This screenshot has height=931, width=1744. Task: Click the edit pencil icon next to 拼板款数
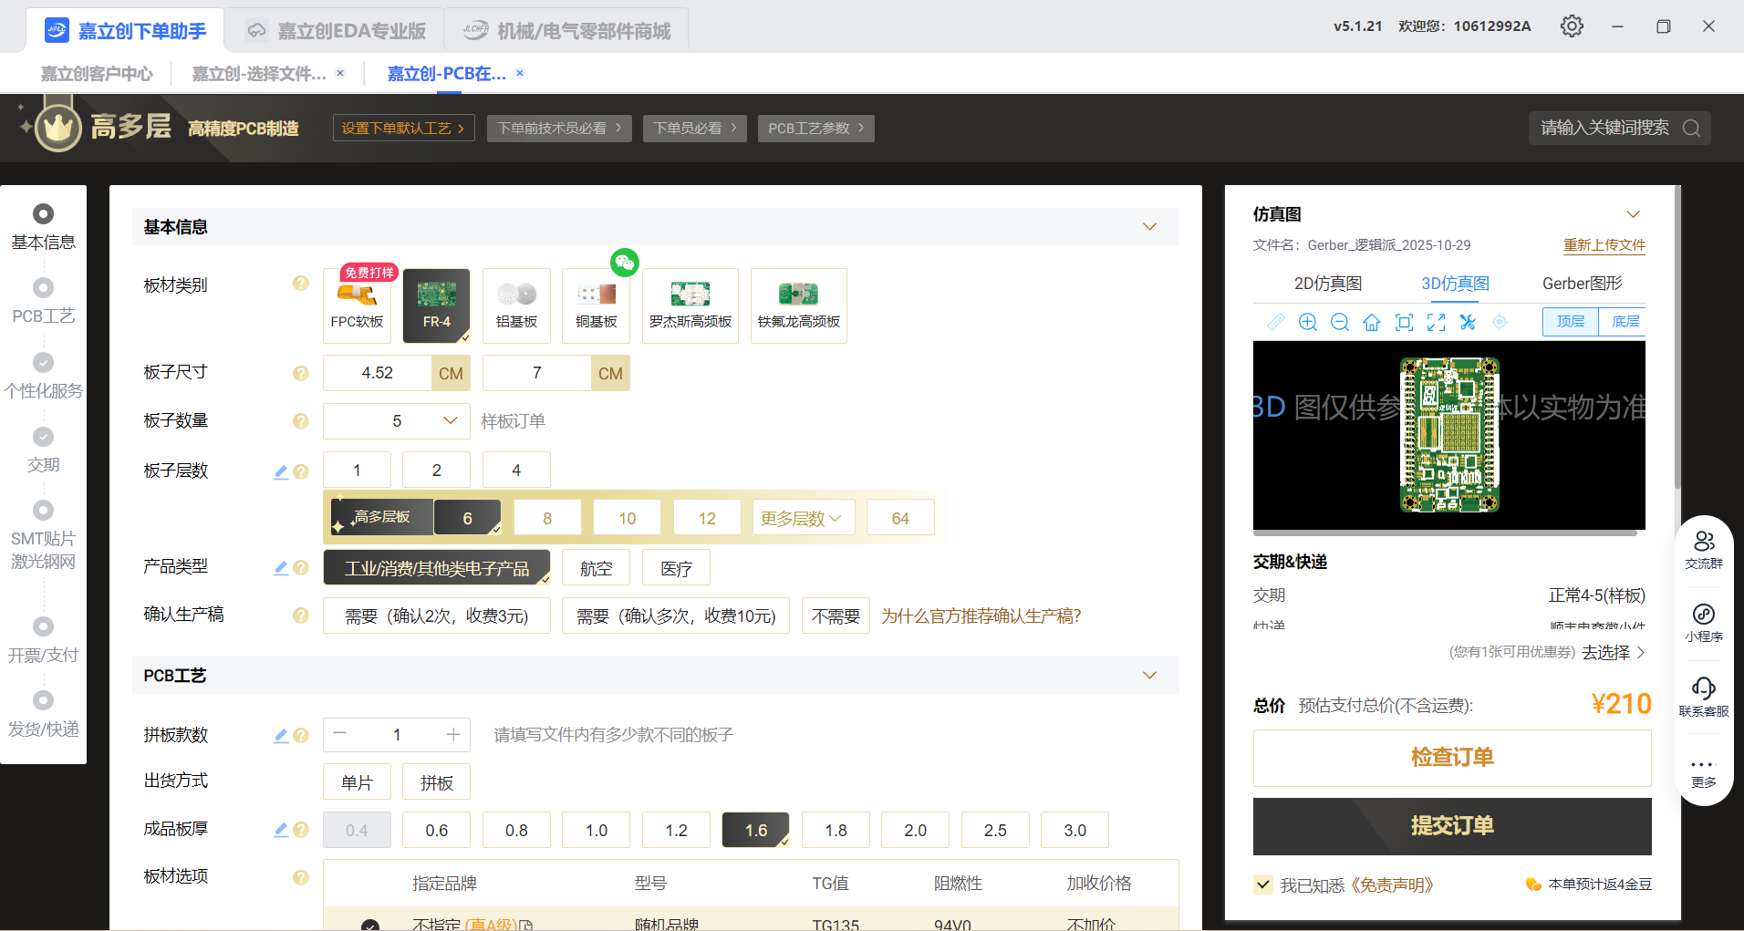(x=281, y=735)
